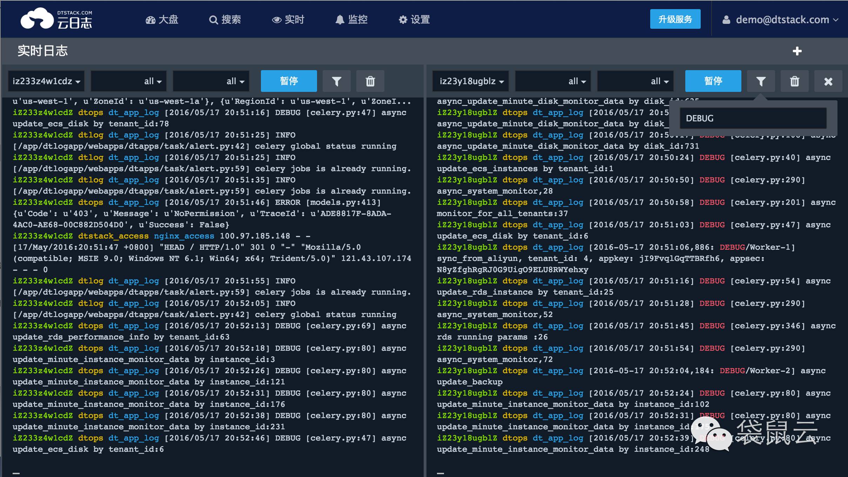Click the filter funnel icon in left panel
The image size is (848, 477).
(336, 81)
